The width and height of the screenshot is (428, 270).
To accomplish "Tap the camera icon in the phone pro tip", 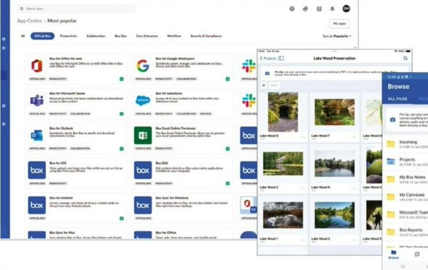I will click(x=392, y=119).
